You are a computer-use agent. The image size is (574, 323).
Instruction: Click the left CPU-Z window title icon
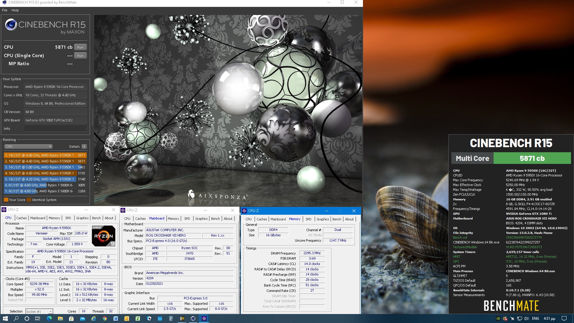tap(4, 210)
